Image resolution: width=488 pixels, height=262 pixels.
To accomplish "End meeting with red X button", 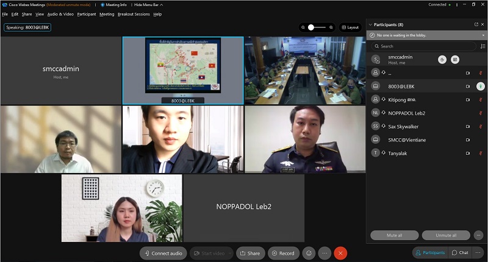I will pos(341,253).
